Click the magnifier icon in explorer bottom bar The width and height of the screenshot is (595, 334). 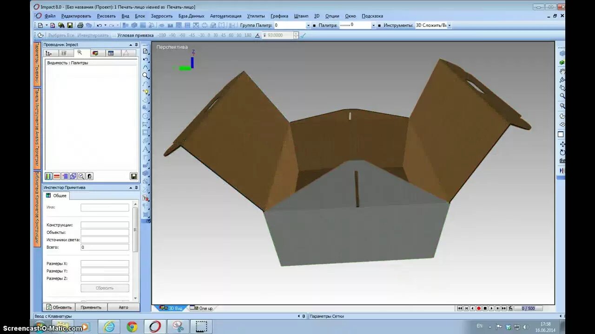pos(81,176)
